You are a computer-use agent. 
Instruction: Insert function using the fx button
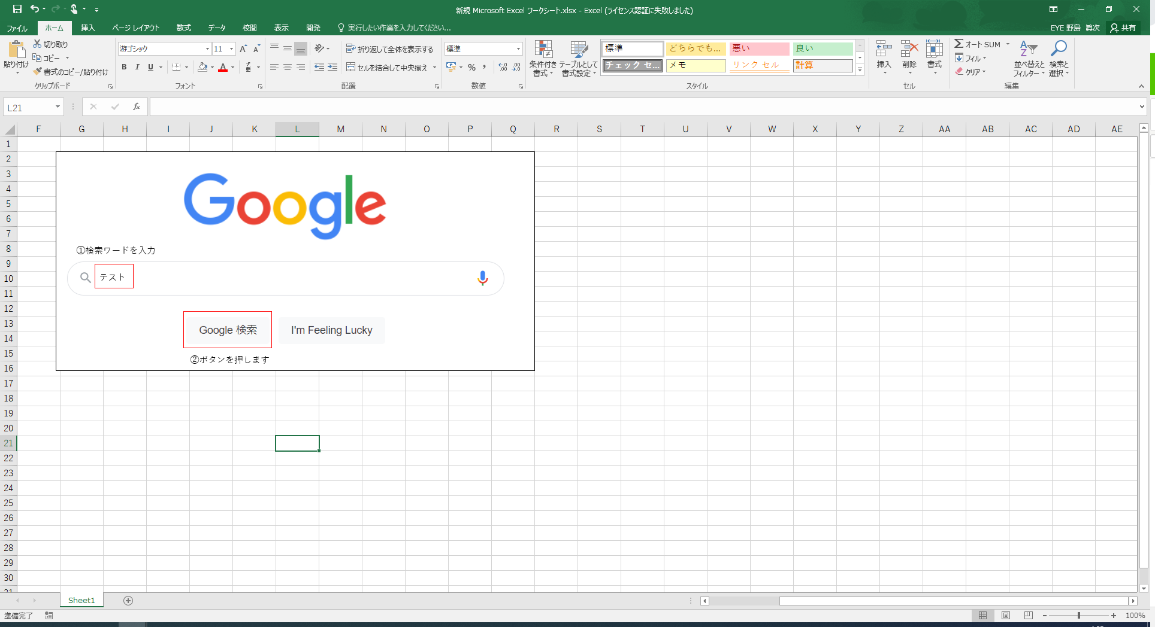(137, 107)
